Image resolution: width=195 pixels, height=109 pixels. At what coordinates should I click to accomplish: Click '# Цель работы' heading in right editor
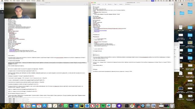point(96,55)
